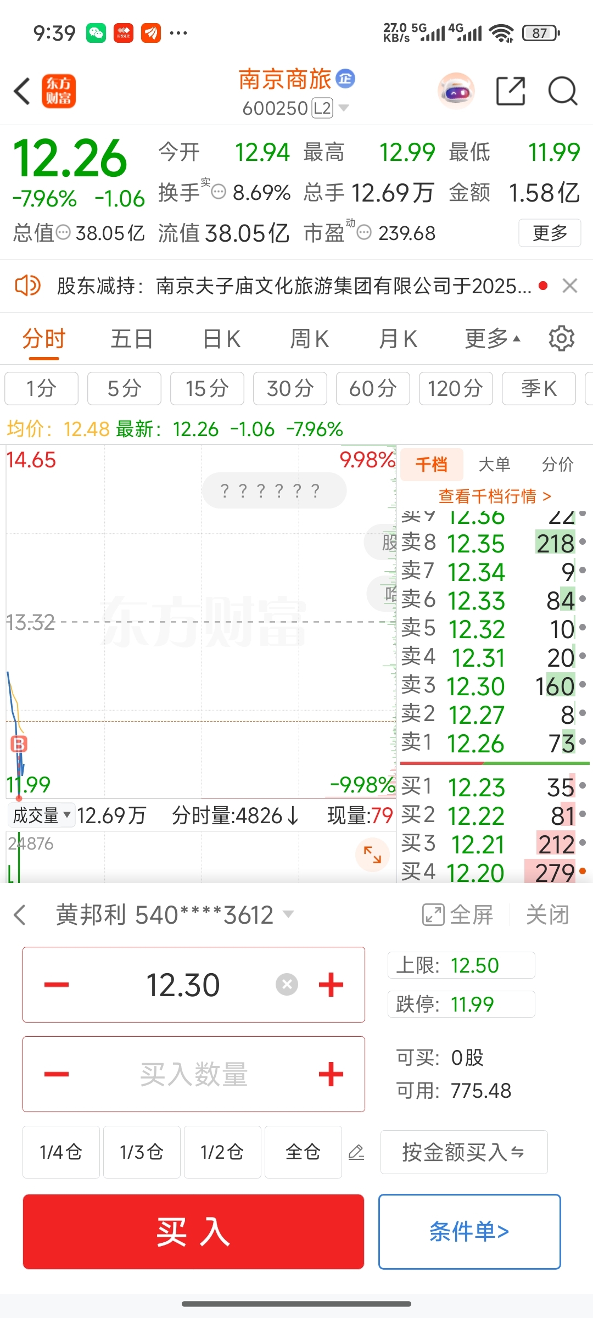The width and height of the screenshot is (593, 1318).
Task: Tap 全屏 to expand trade panel
Action: pyautogui.click(x=457, y=914)
